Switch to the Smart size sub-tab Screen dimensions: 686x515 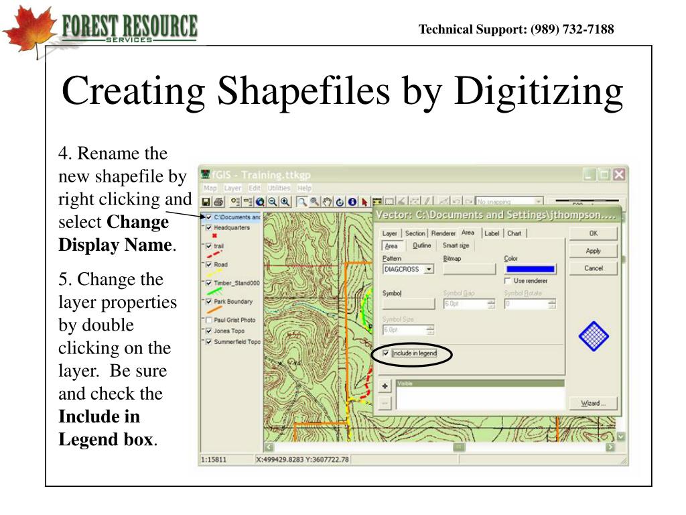(x=456, y=245)
